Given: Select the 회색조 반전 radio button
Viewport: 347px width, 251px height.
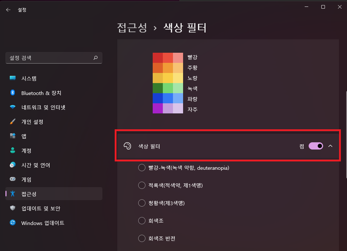Looking at the screenshot, I should click(x=141, y=238).
